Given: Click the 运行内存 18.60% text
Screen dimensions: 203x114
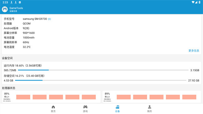Looking at the screenshot, I should 14,66.
